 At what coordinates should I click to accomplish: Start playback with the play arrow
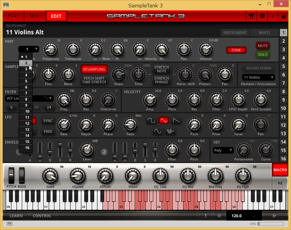(x=275, y=216)
